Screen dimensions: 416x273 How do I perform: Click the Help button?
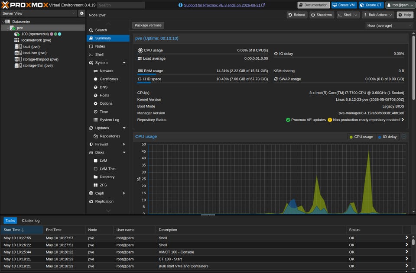pyautogui.click(x=405, y=15)
